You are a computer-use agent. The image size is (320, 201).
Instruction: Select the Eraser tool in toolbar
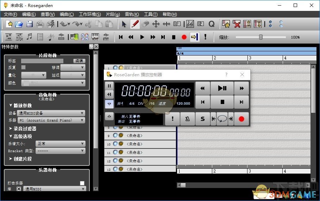click(145, 24)
